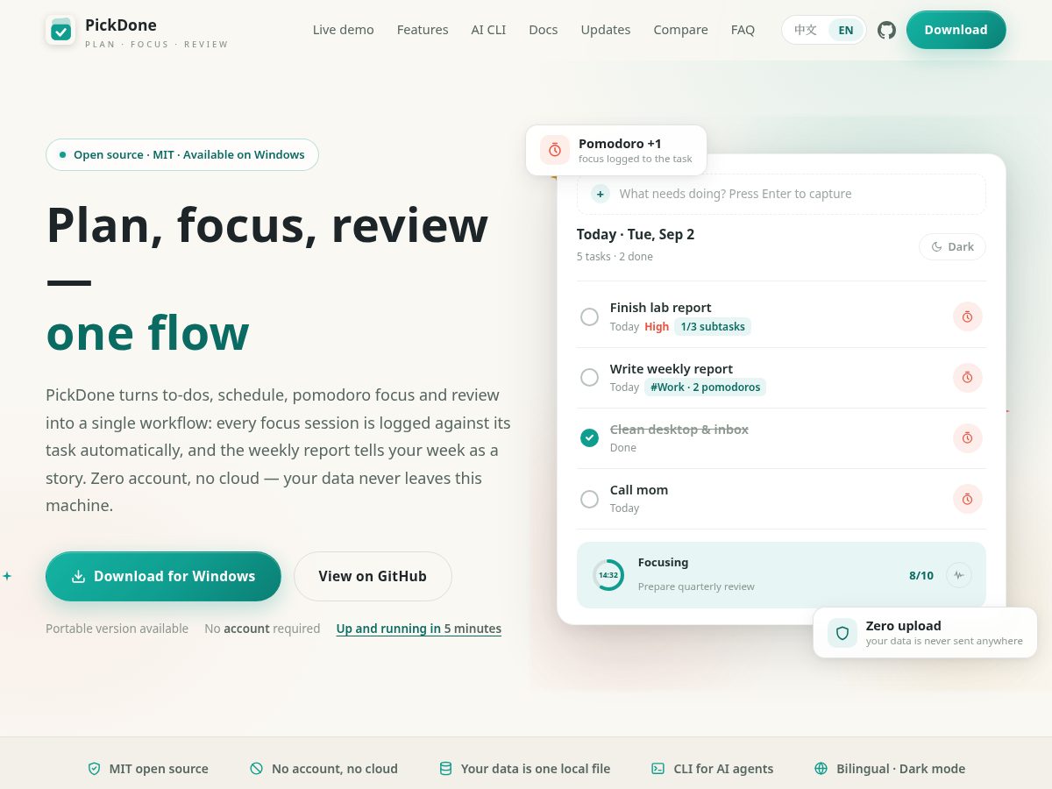Start pomodoro for Call mom
The image size is (1052, 789).
click(968, 498)
